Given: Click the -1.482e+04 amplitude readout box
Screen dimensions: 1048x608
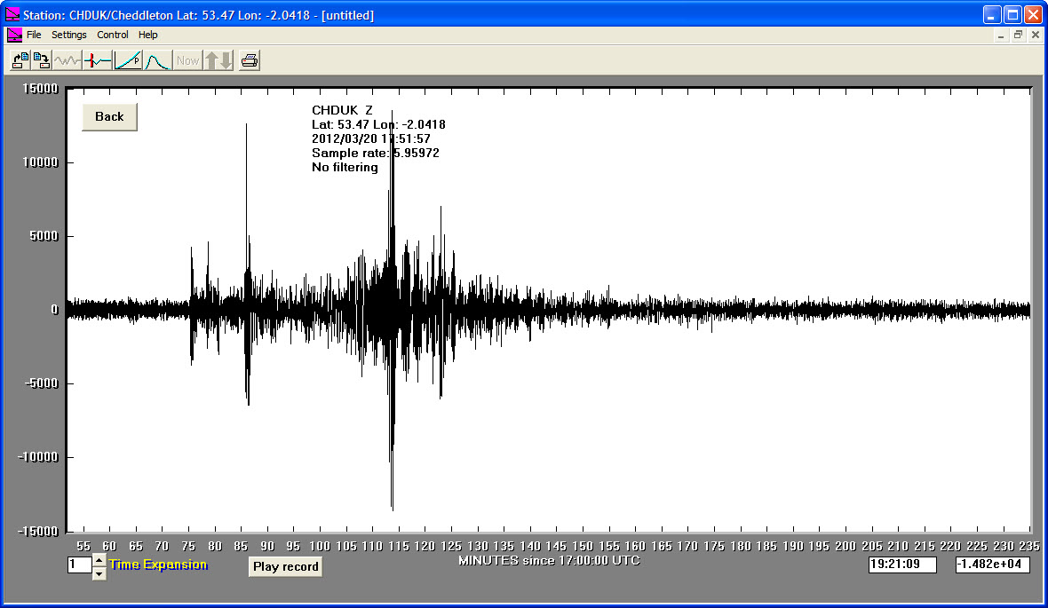Looking at the screenshot, I should click(x=993, y=565).
